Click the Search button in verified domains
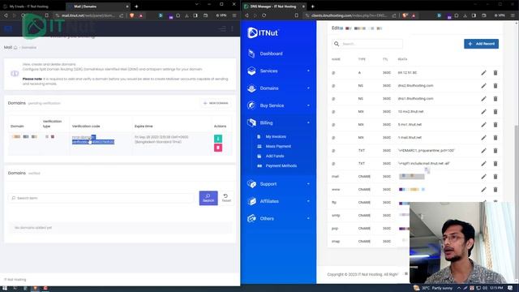Screen dimensions: 519x292 pos(208,198)
